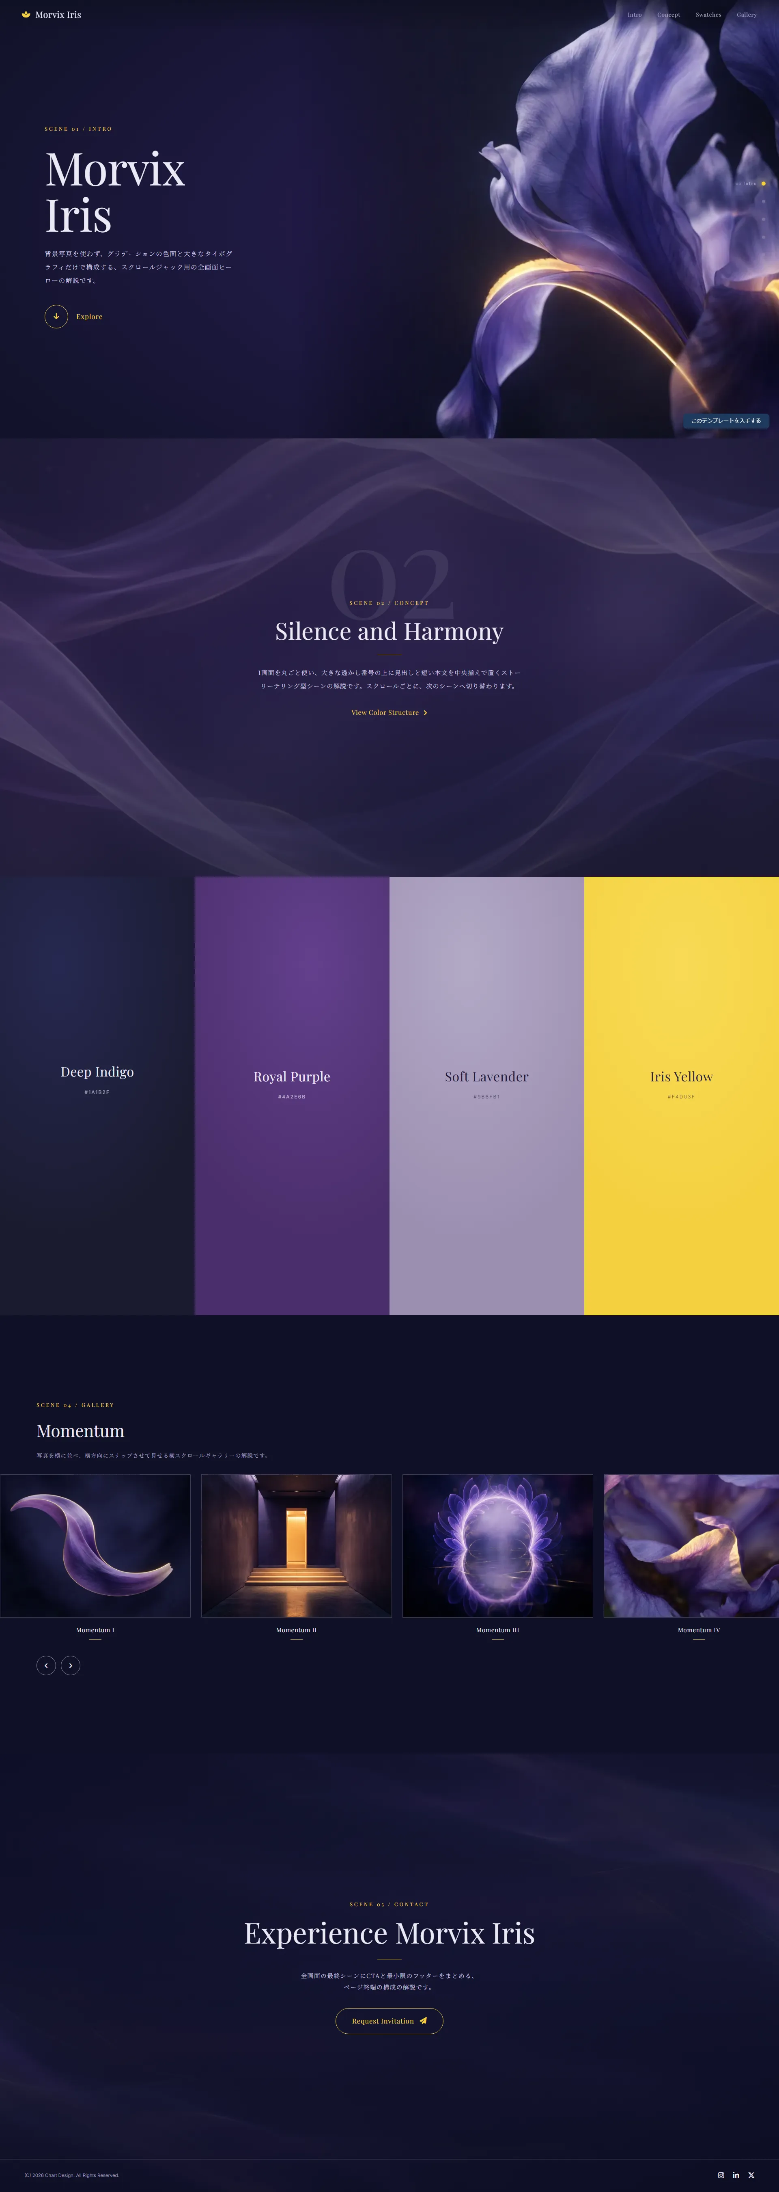Advance gallery with the right arrow button
This screenshot has height=2192, width=779.
coord(71,1665)
